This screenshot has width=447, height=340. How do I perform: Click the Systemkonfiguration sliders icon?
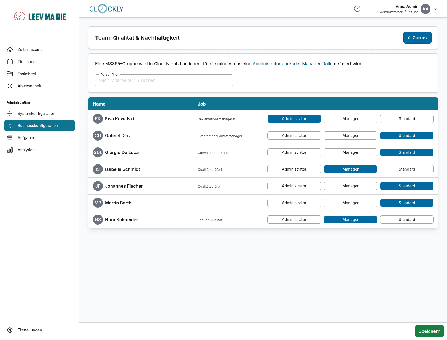10,114
